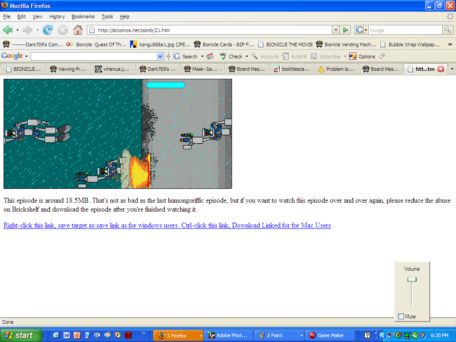Click the search magnifier in the Google search box
The image size is (456, 342).
447,30
